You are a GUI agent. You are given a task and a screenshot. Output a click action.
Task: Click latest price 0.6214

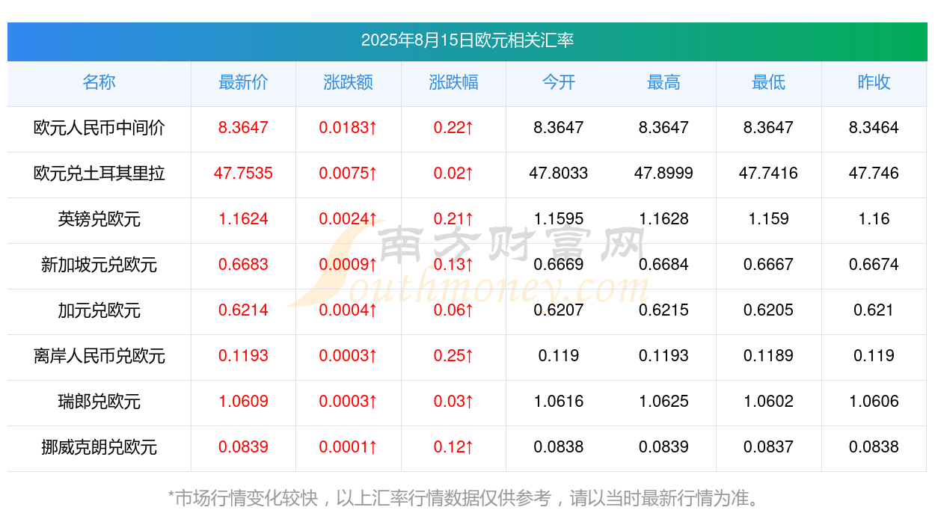point(243,310)
